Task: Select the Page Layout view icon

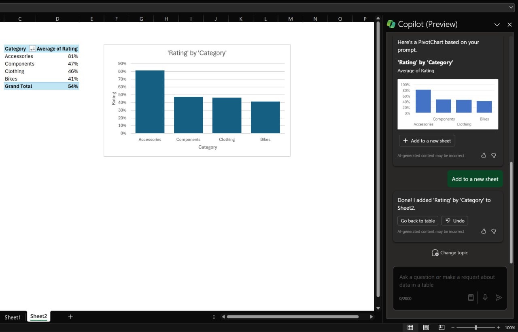Action: coord(426,327)
